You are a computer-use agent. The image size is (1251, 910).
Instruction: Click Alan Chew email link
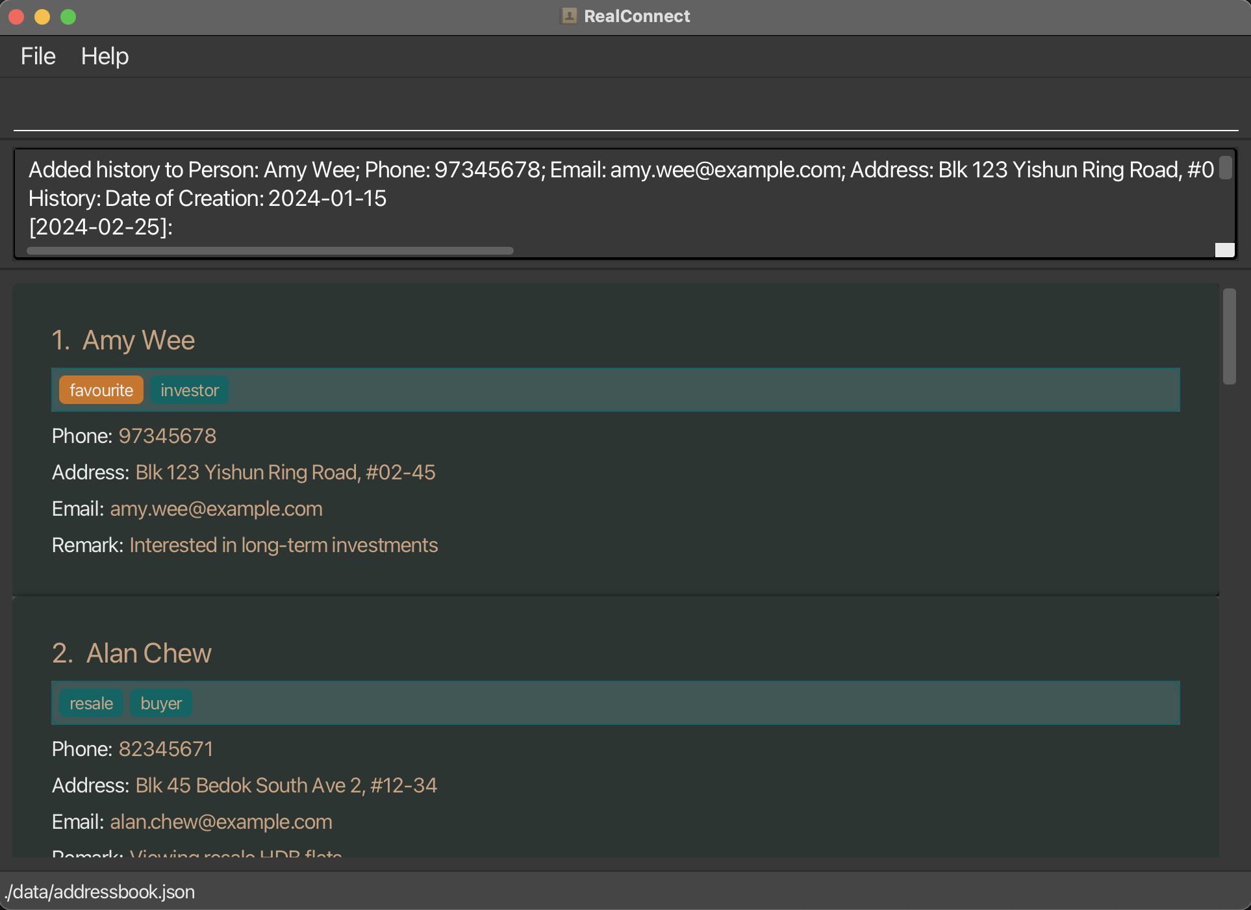pyautogui.click(x=221, y=822)
